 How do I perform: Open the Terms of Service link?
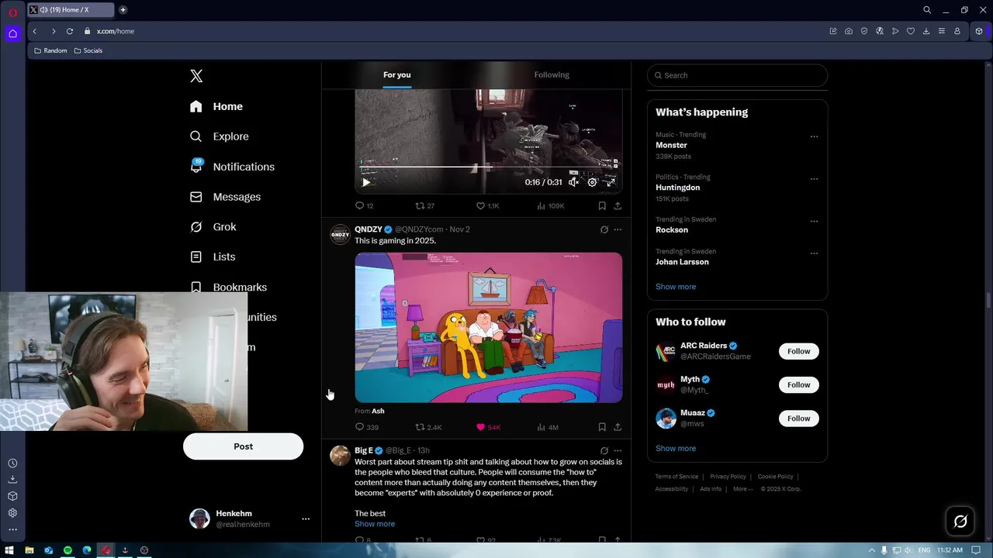(676, 477)
